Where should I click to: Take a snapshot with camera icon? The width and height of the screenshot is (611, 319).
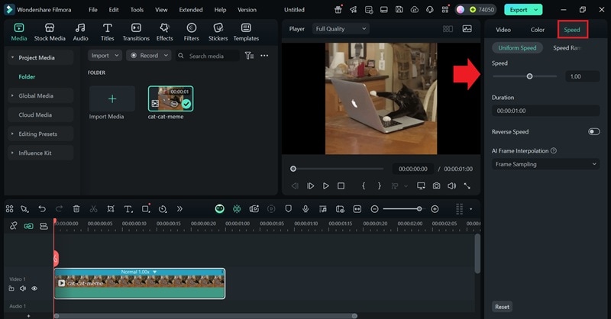[436, 185]
